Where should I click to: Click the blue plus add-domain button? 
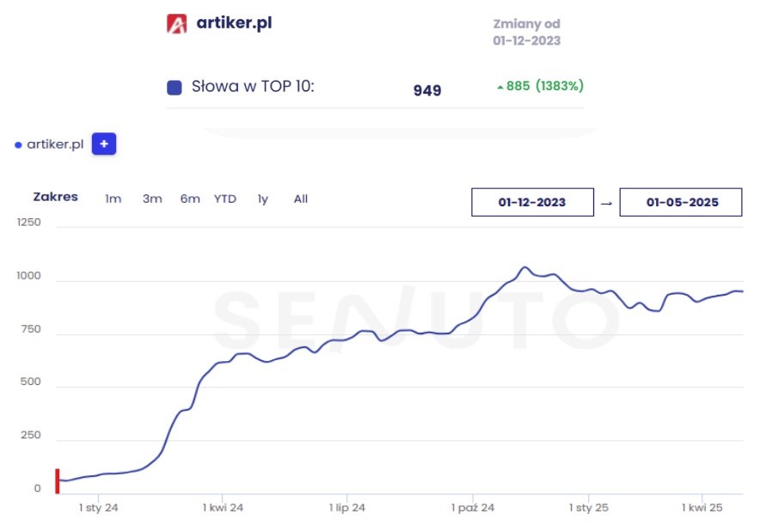pos(104,144)
